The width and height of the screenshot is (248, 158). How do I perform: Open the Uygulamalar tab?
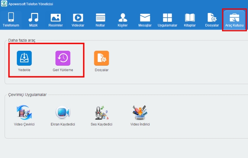tap(167, 20)
